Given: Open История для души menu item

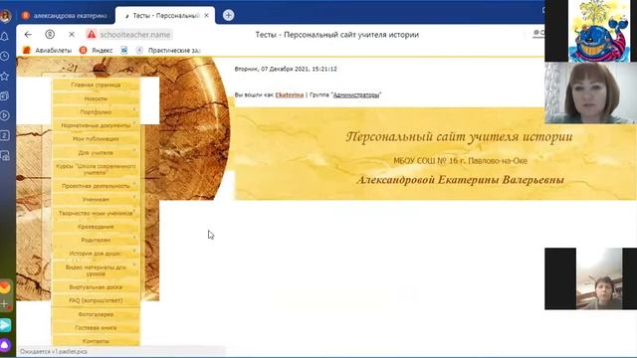Looking at the screenshot, I should 96,254.
